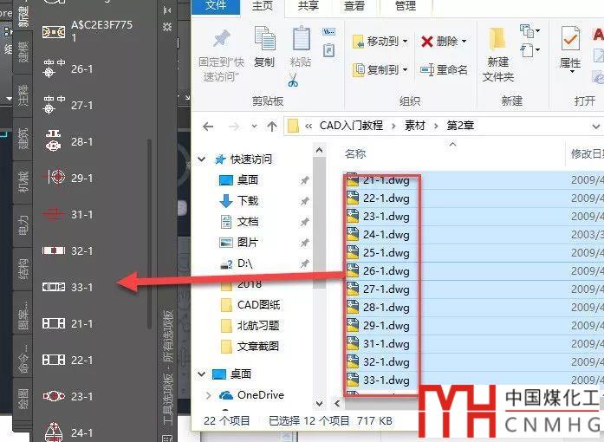Open 图片 in Quick access
The height and width of the screenshot is (442, 604).
(x=239, y=243)
